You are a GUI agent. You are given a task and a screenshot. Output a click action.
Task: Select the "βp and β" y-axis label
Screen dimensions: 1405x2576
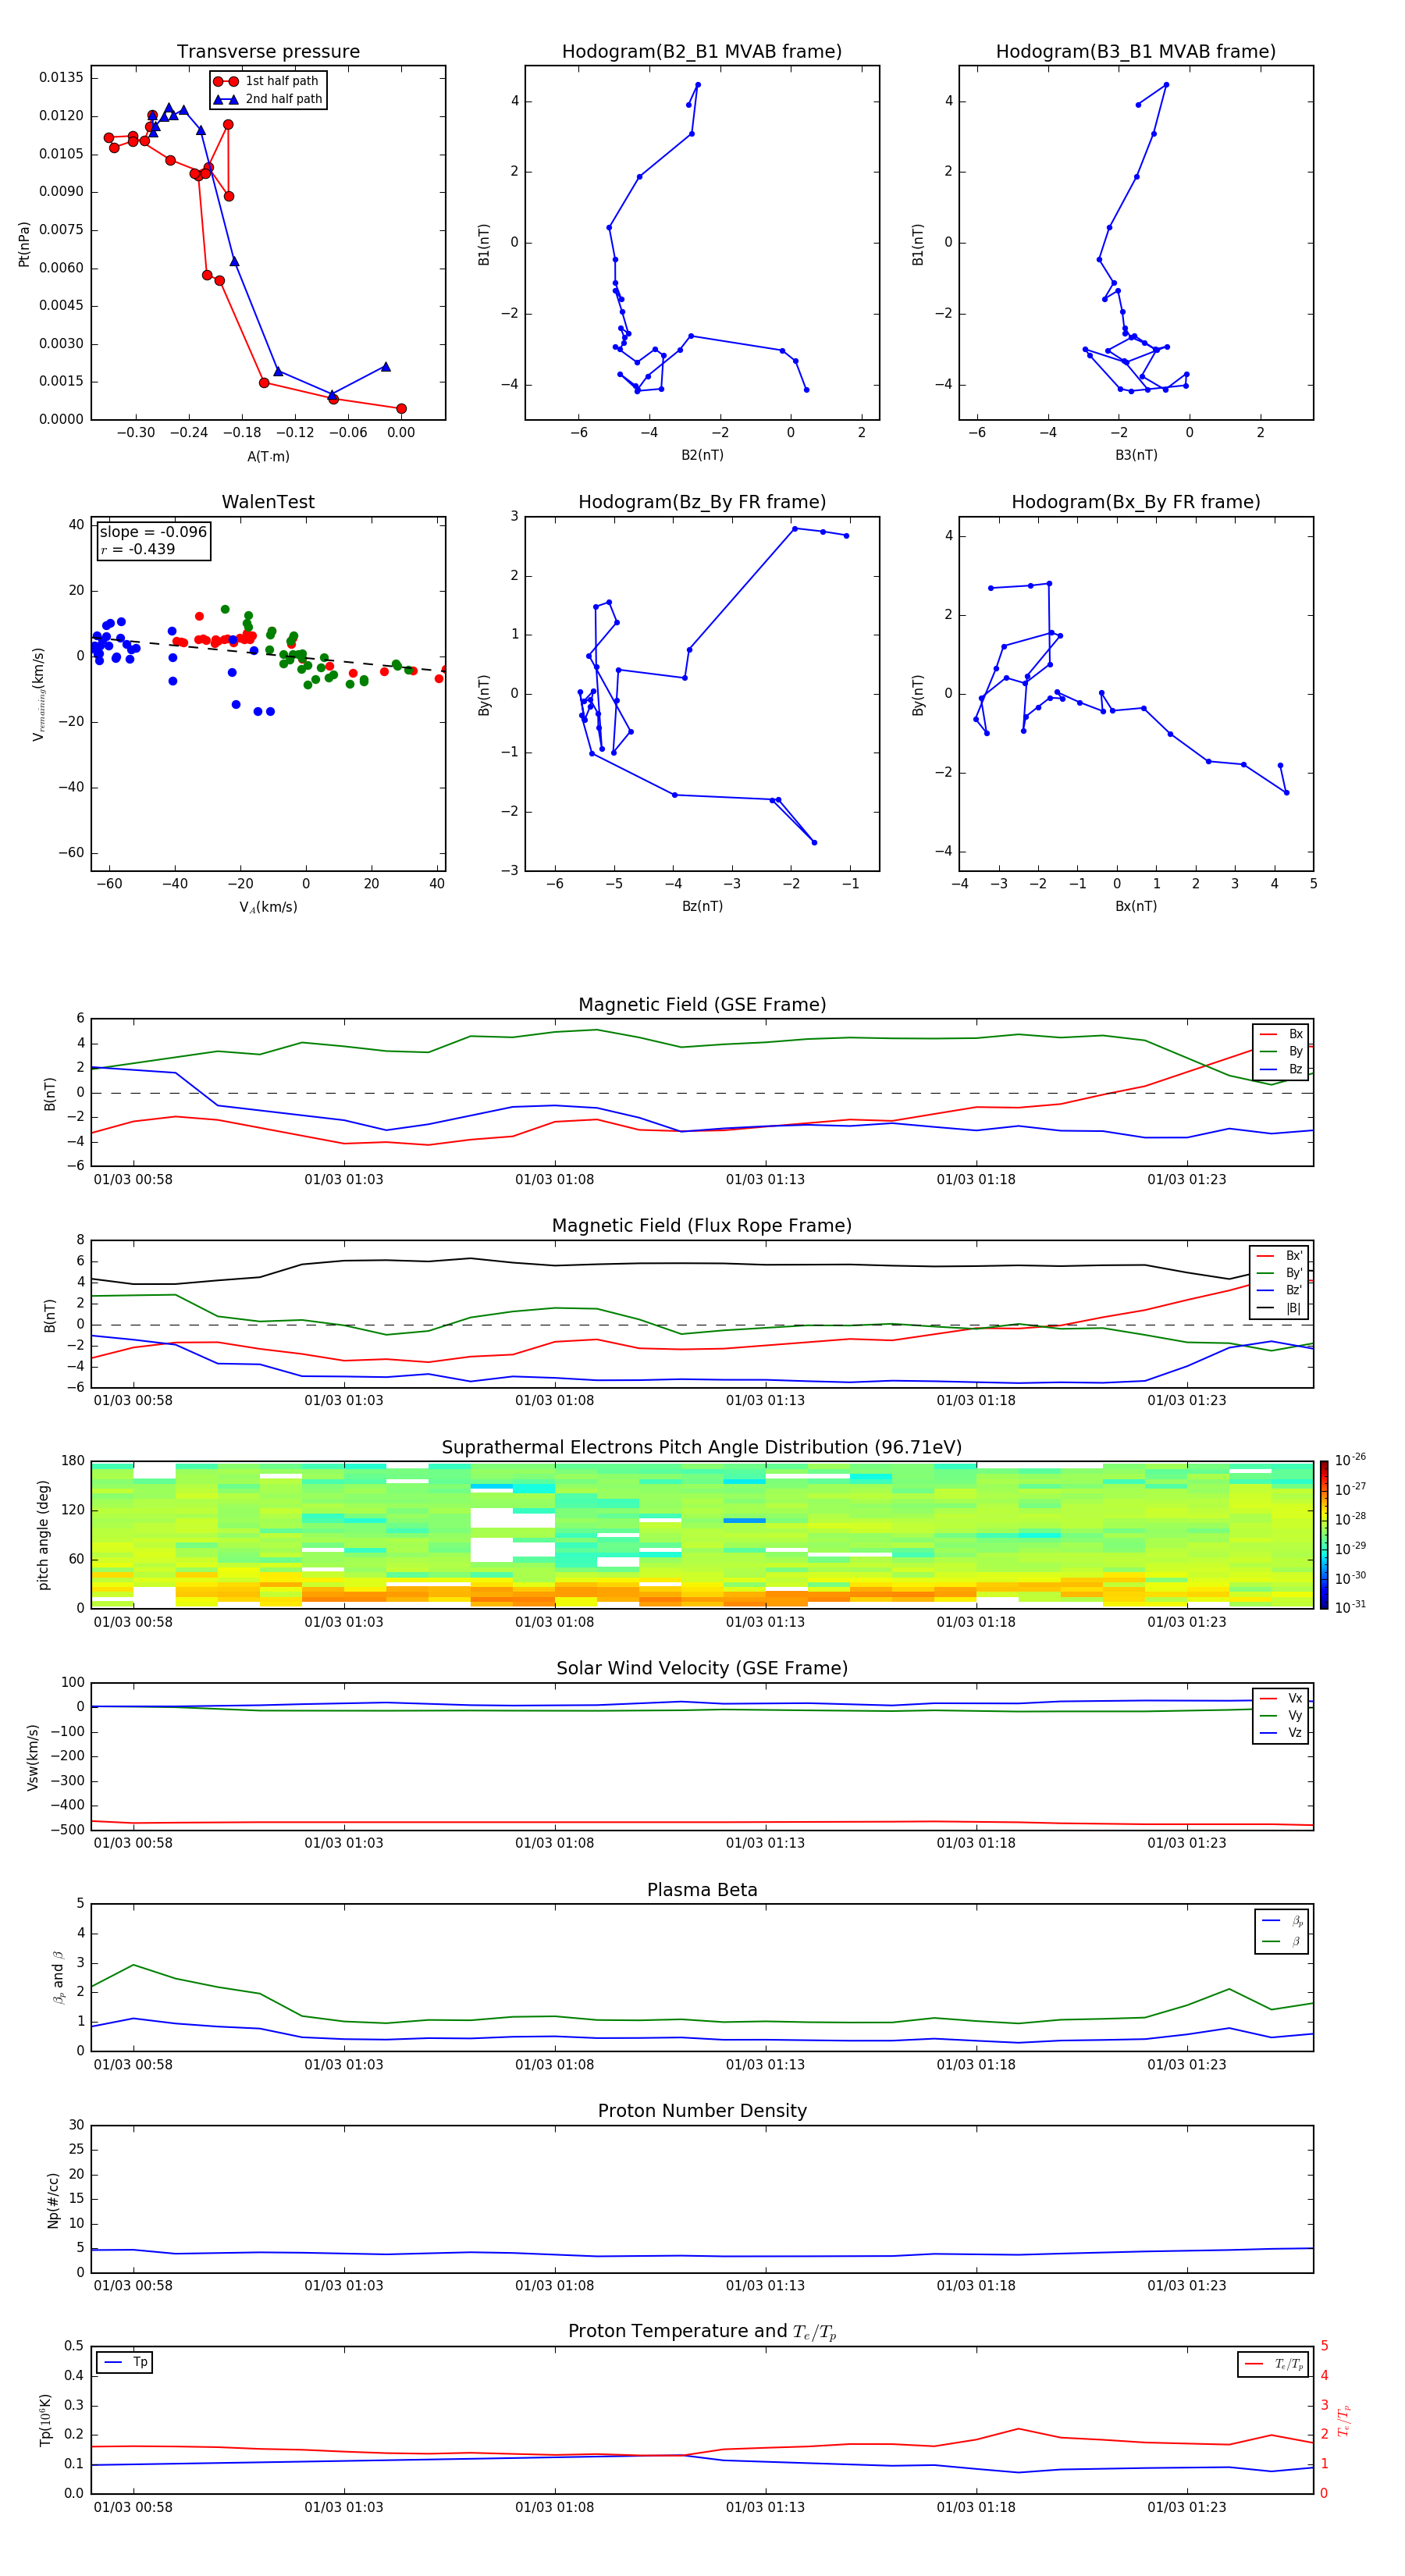pos(58,1977)
